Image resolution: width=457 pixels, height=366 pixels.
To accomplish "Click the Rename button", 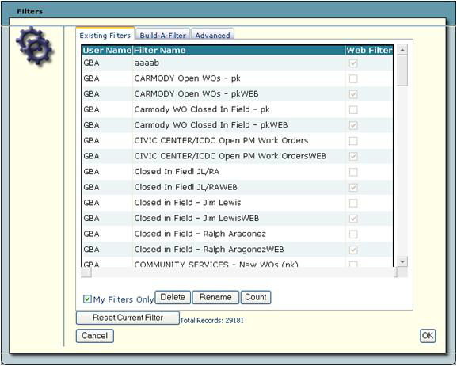I will [215, 297].
